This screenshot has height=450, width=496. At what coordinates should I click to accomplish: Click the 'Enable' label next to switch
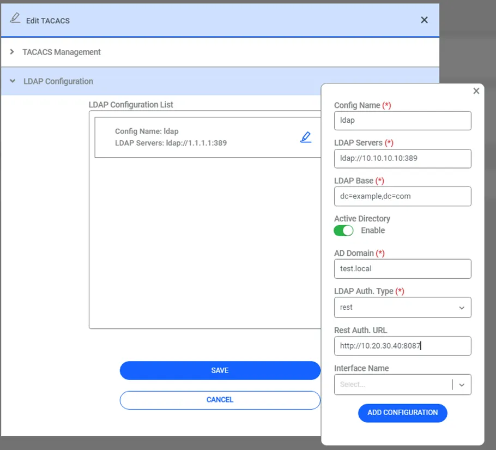373,230
